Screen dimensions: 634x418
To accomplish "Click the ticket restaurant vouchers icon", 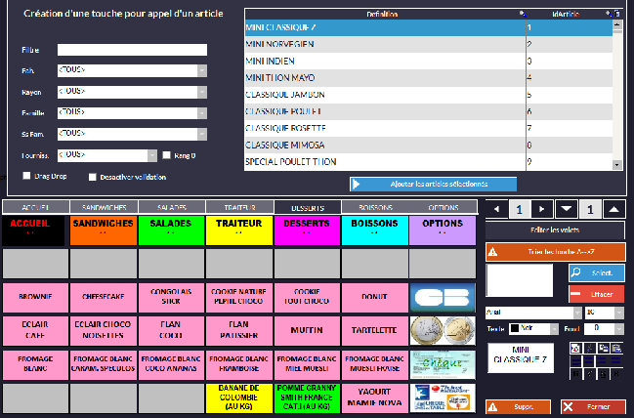I will [443, 397].
